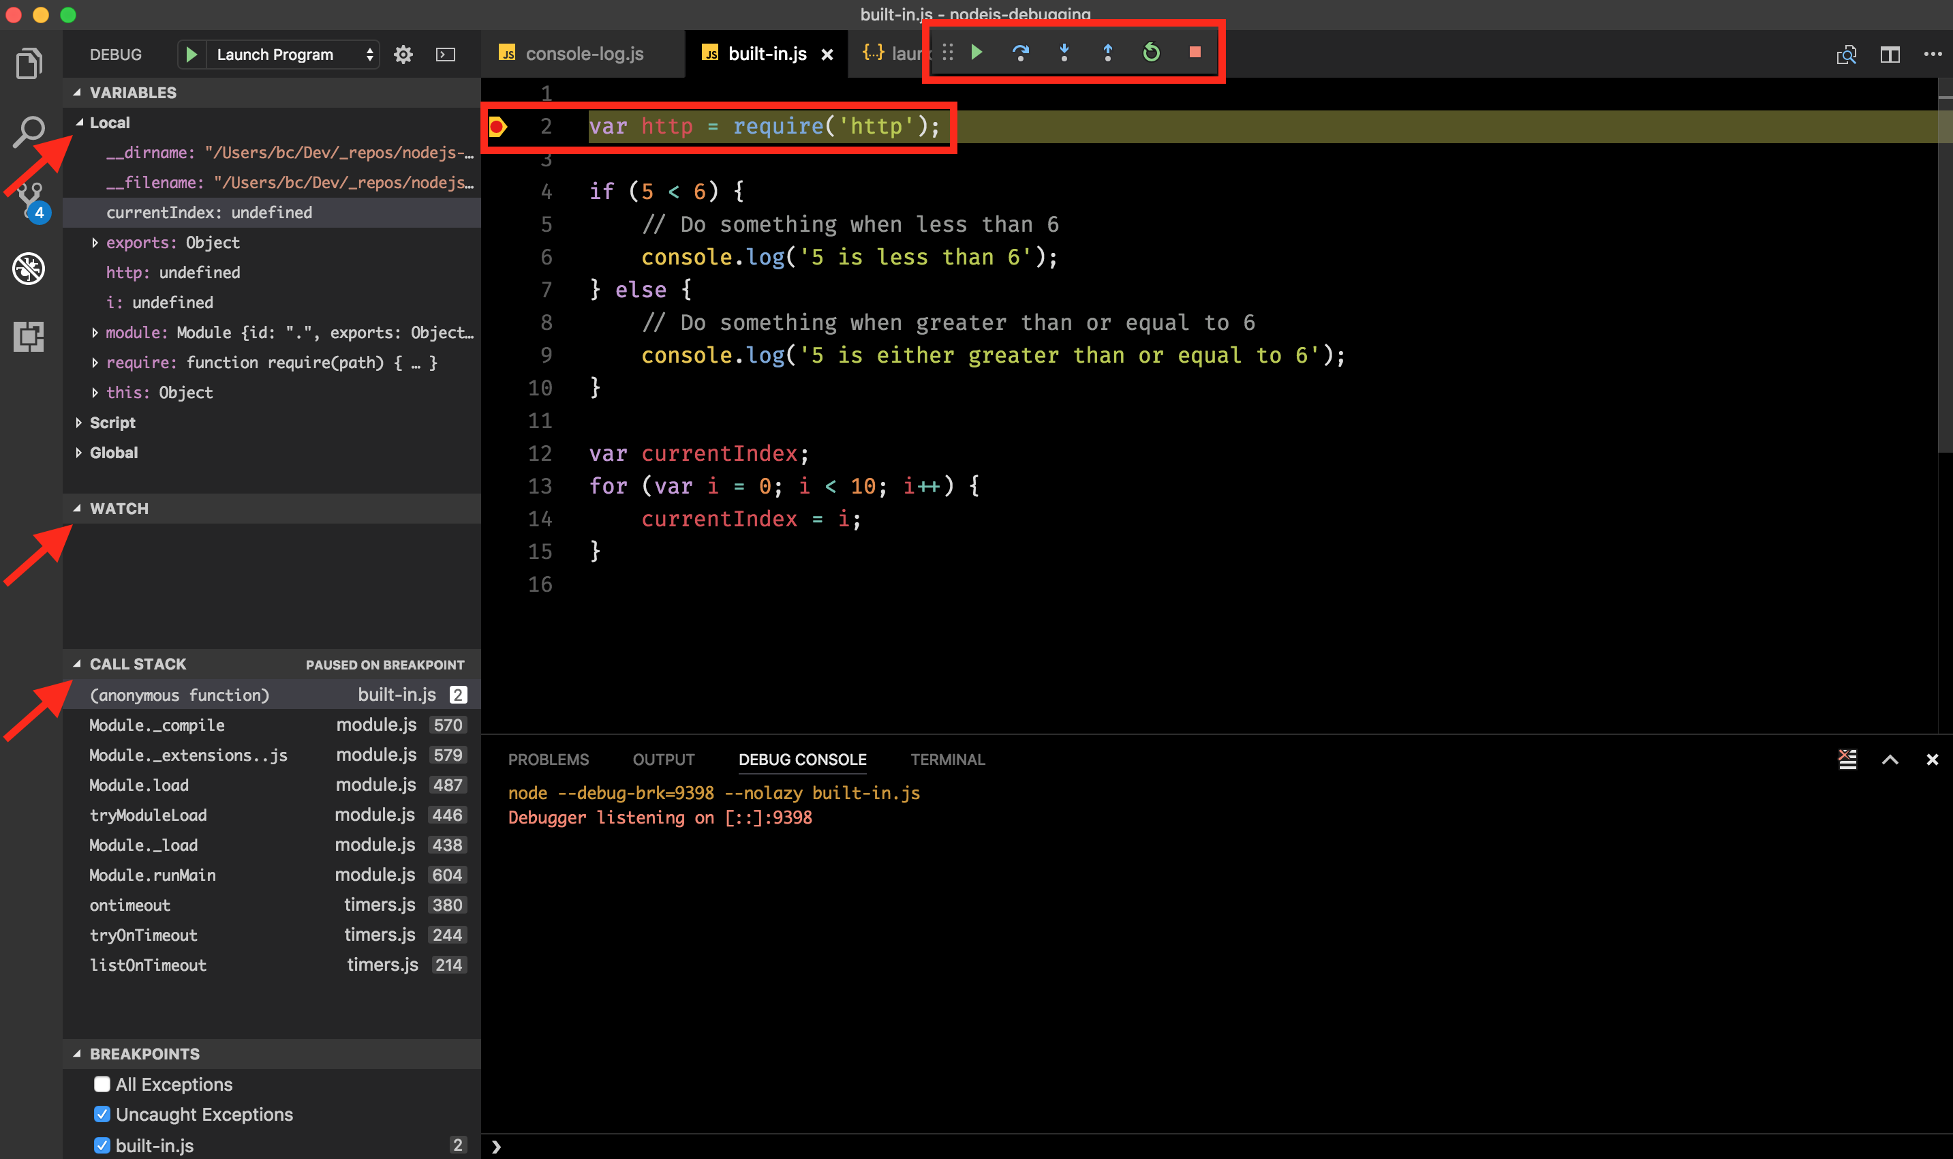The height and width of the screenshot is (1159, 1953).
Task: Expand the require function variable
Action: [95, 363]
